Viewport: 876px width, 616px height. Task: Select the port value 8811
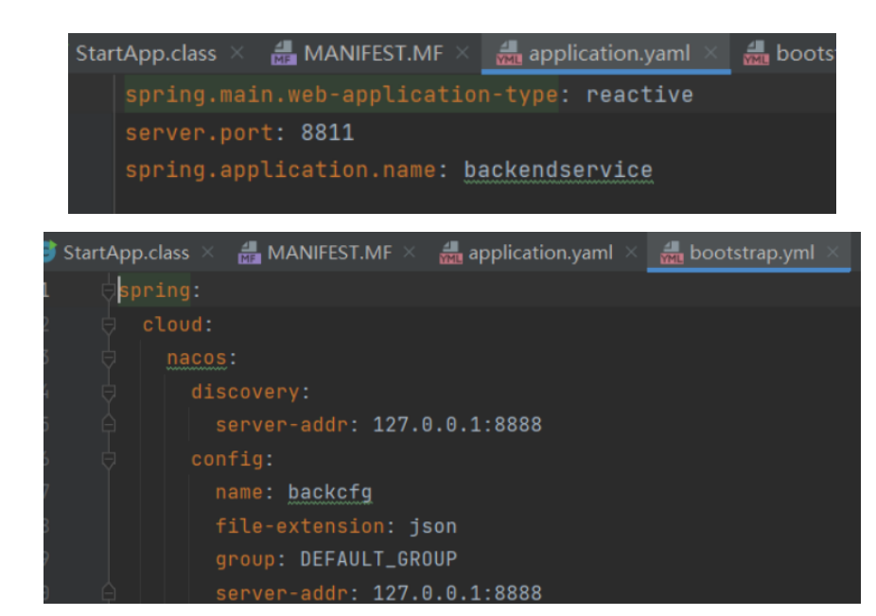(x=327, y=133)
